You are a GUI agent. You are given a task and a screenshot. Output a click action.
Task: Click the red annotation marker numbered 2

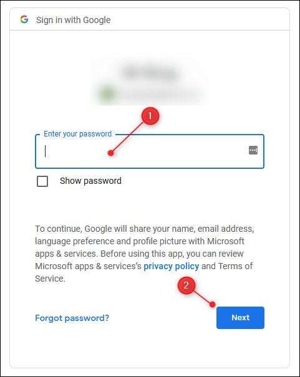[186, 285]
